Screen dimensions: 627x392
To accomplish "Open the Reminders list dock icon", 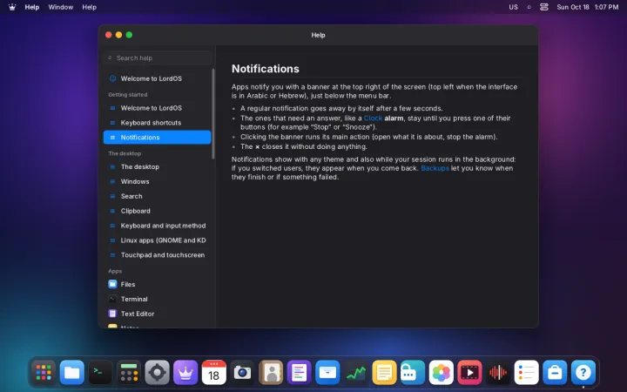I will (526, 373).
